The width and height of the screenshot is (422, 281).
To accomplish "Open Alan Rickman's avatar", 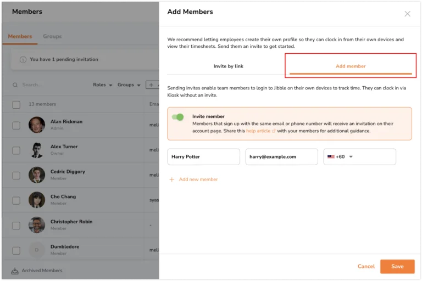I will pyautogui.click(x=37, y=125).
